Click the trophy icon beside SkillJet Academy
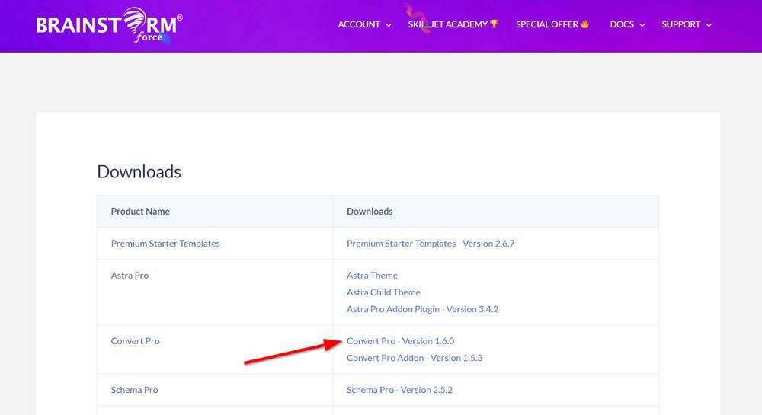762x415 pixels. [x=495, y=24]
